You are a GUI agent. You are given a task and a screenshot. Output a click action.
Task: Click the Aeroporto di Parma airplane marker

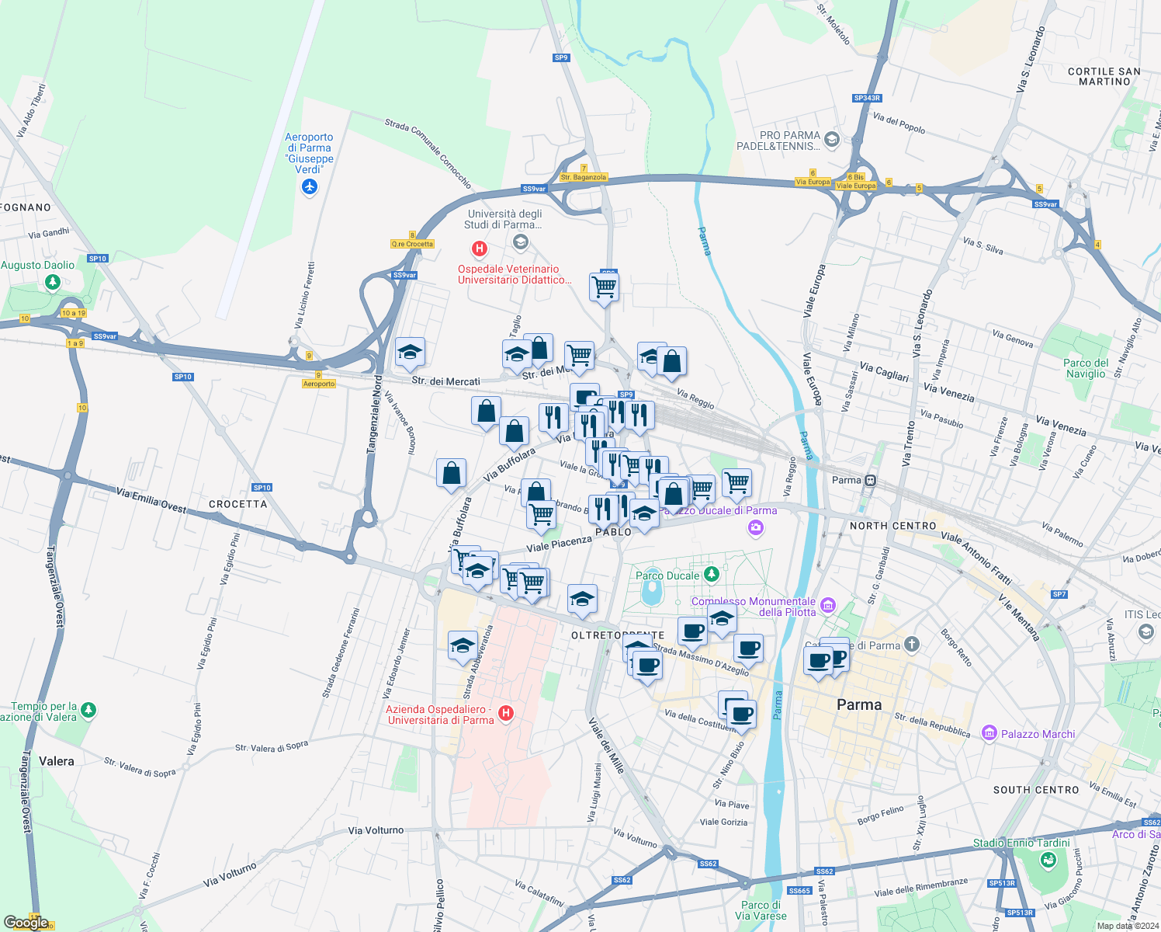click(x=310, y=187)
